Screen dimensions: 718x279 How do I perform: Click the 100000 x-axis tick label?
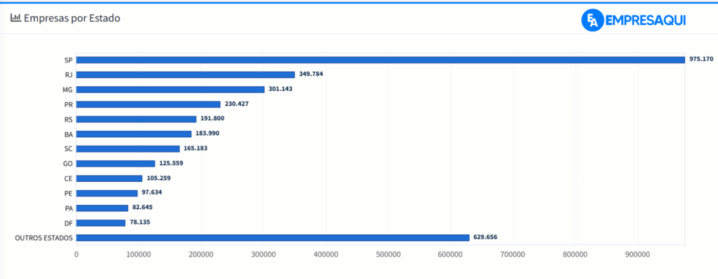click(139, 255)
